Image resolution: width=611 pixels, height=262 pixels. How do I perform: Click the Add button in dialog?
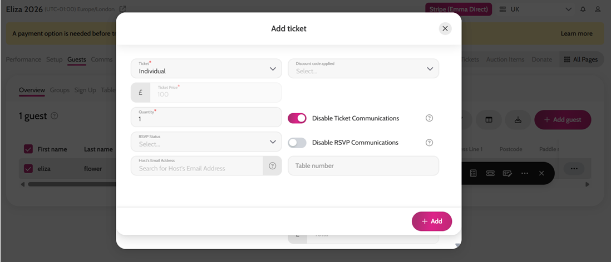coord(432,221)
